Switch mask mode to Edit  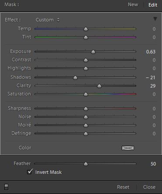153,5
